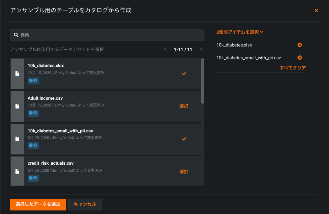Select the Adult Income.csv dataset
Viewport: 329px width, 214px height.
184,106
